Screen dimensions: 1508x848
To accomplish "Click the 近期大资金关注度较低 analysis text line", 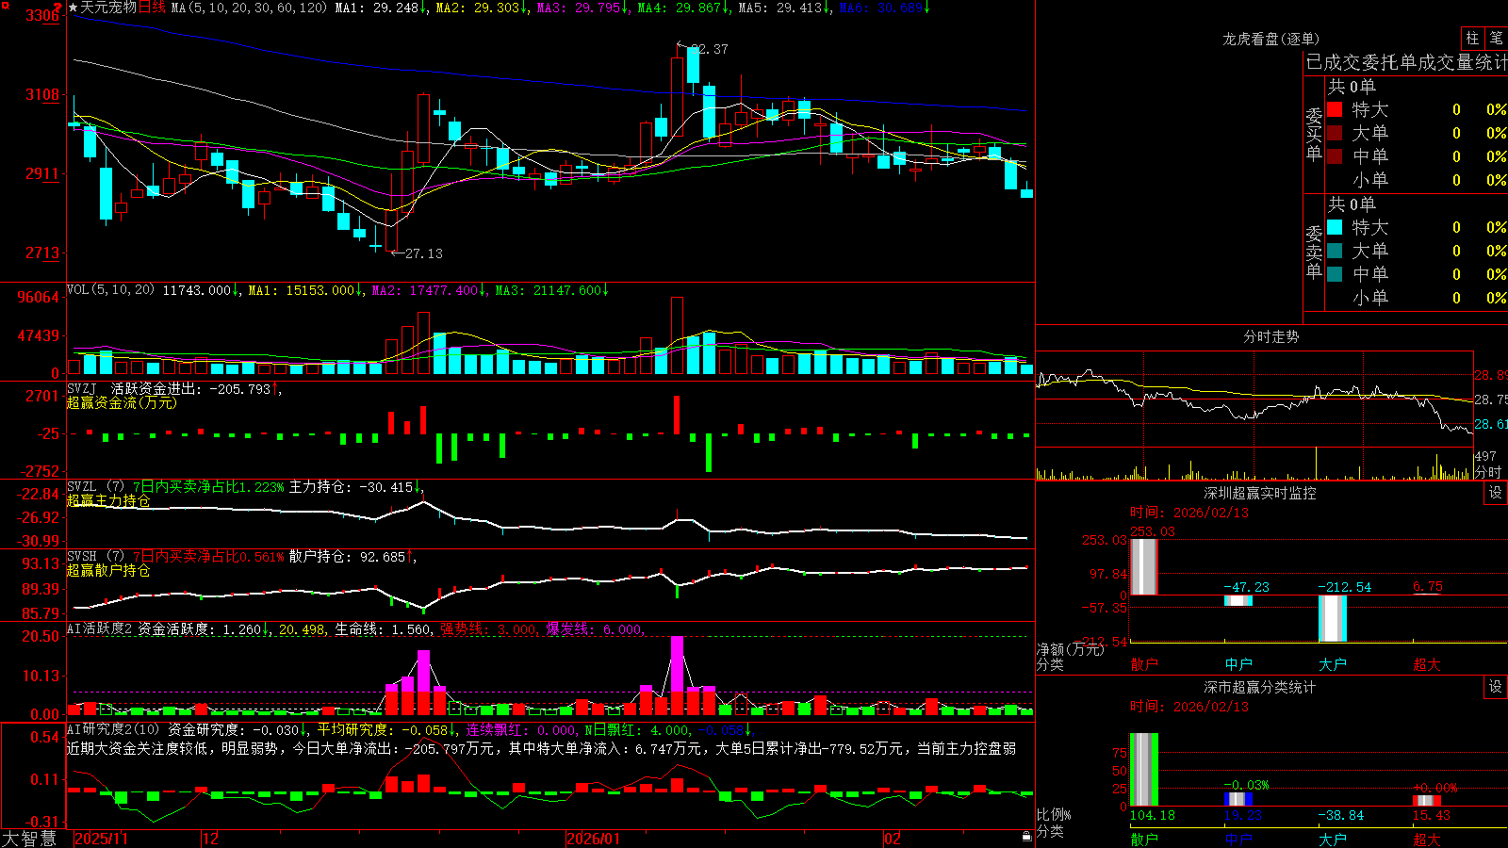I will click(541, 748).
